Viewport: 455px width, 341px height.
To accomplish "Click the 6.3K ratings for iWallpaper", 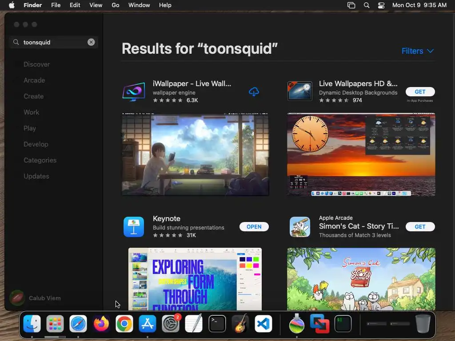I will pyautogui.click(x=192, y=100).
